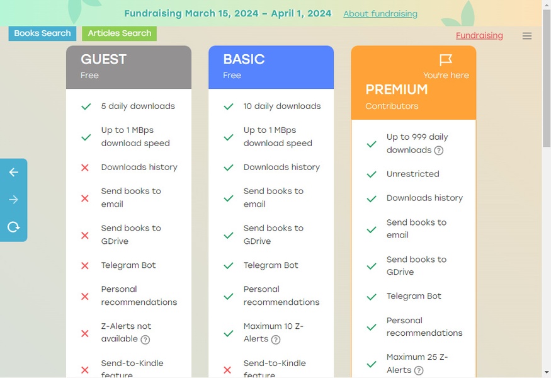Click Basic Telegram Bot green checkmark
Image resolution: width=551 pixels, height=378 pixels.
[229, 266]
